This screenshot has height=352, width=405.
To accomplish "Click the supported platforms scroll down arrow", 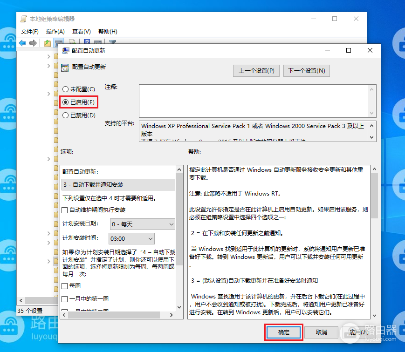I will [x=372, y=137].
